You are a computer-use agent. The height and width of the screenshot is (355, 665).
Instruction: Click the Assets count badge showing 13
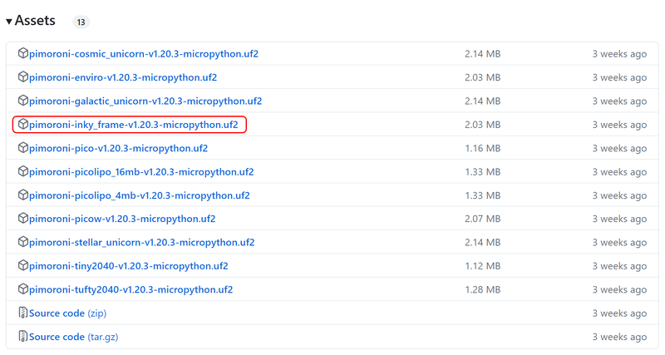click(x=81, y=22)
